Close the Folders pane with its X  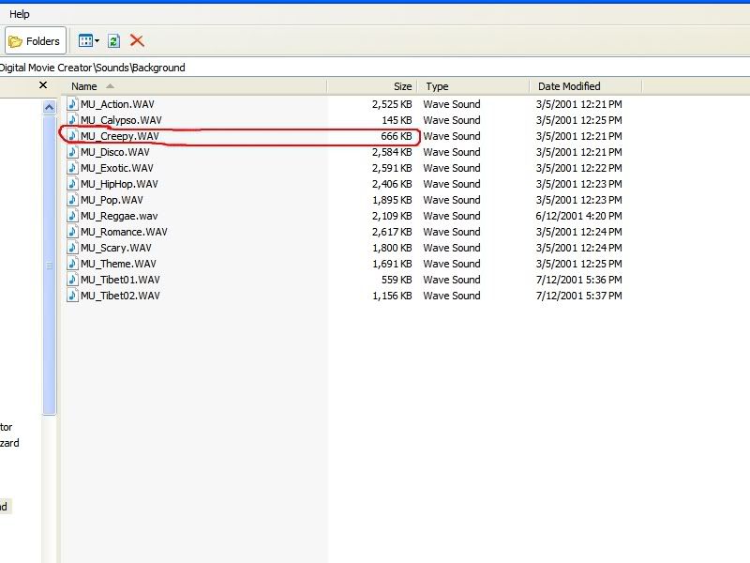pyautogui.click(x=42, y=85)
